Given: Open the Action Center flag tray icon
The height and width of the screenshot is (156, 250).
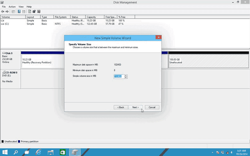Looking at the screenshot, I should (x=217, y=153).
